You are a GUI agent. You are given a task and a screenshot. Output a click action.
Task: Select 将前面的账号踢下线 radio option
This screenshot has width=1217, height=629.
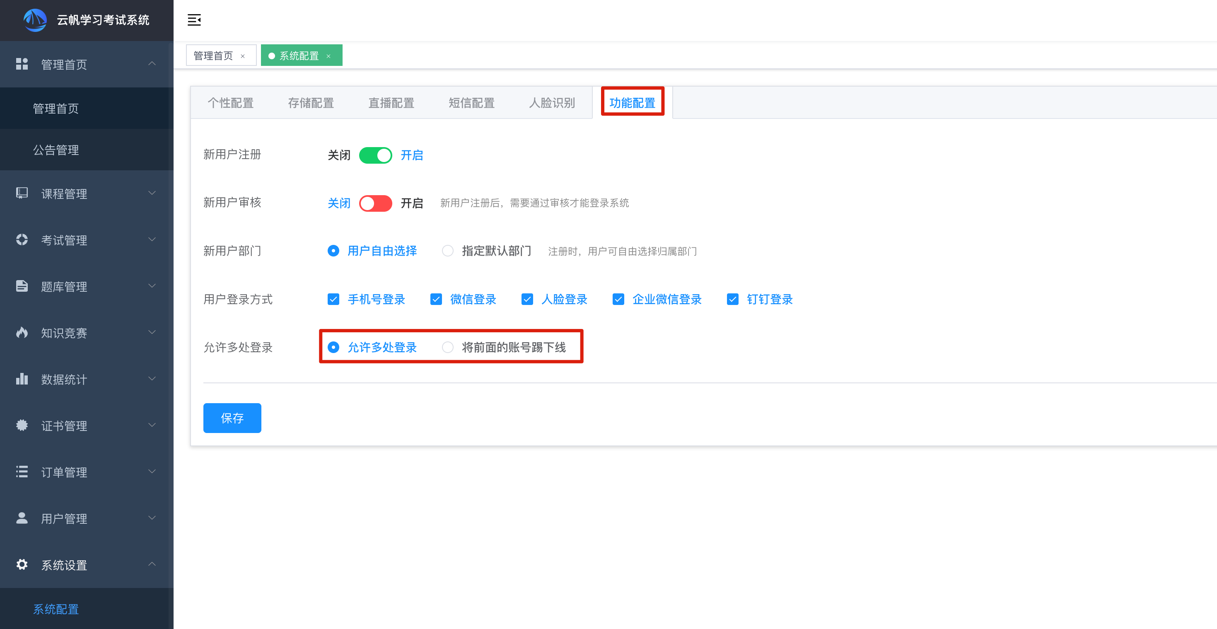coord(504,347)
